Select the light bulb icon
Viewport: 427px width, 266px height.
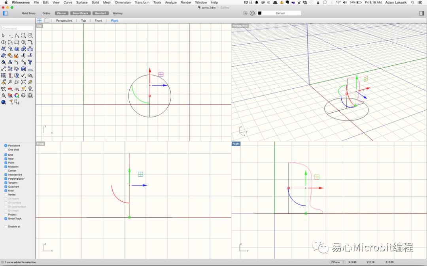coord(30,89)
